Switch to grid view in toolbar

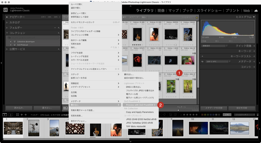[66, 108]
